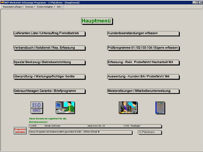Open Meistersitzungen / Mitarbeiterunterweisung
Image resolution: width=203 pixels, height=152 pixels.
point(143,91)
